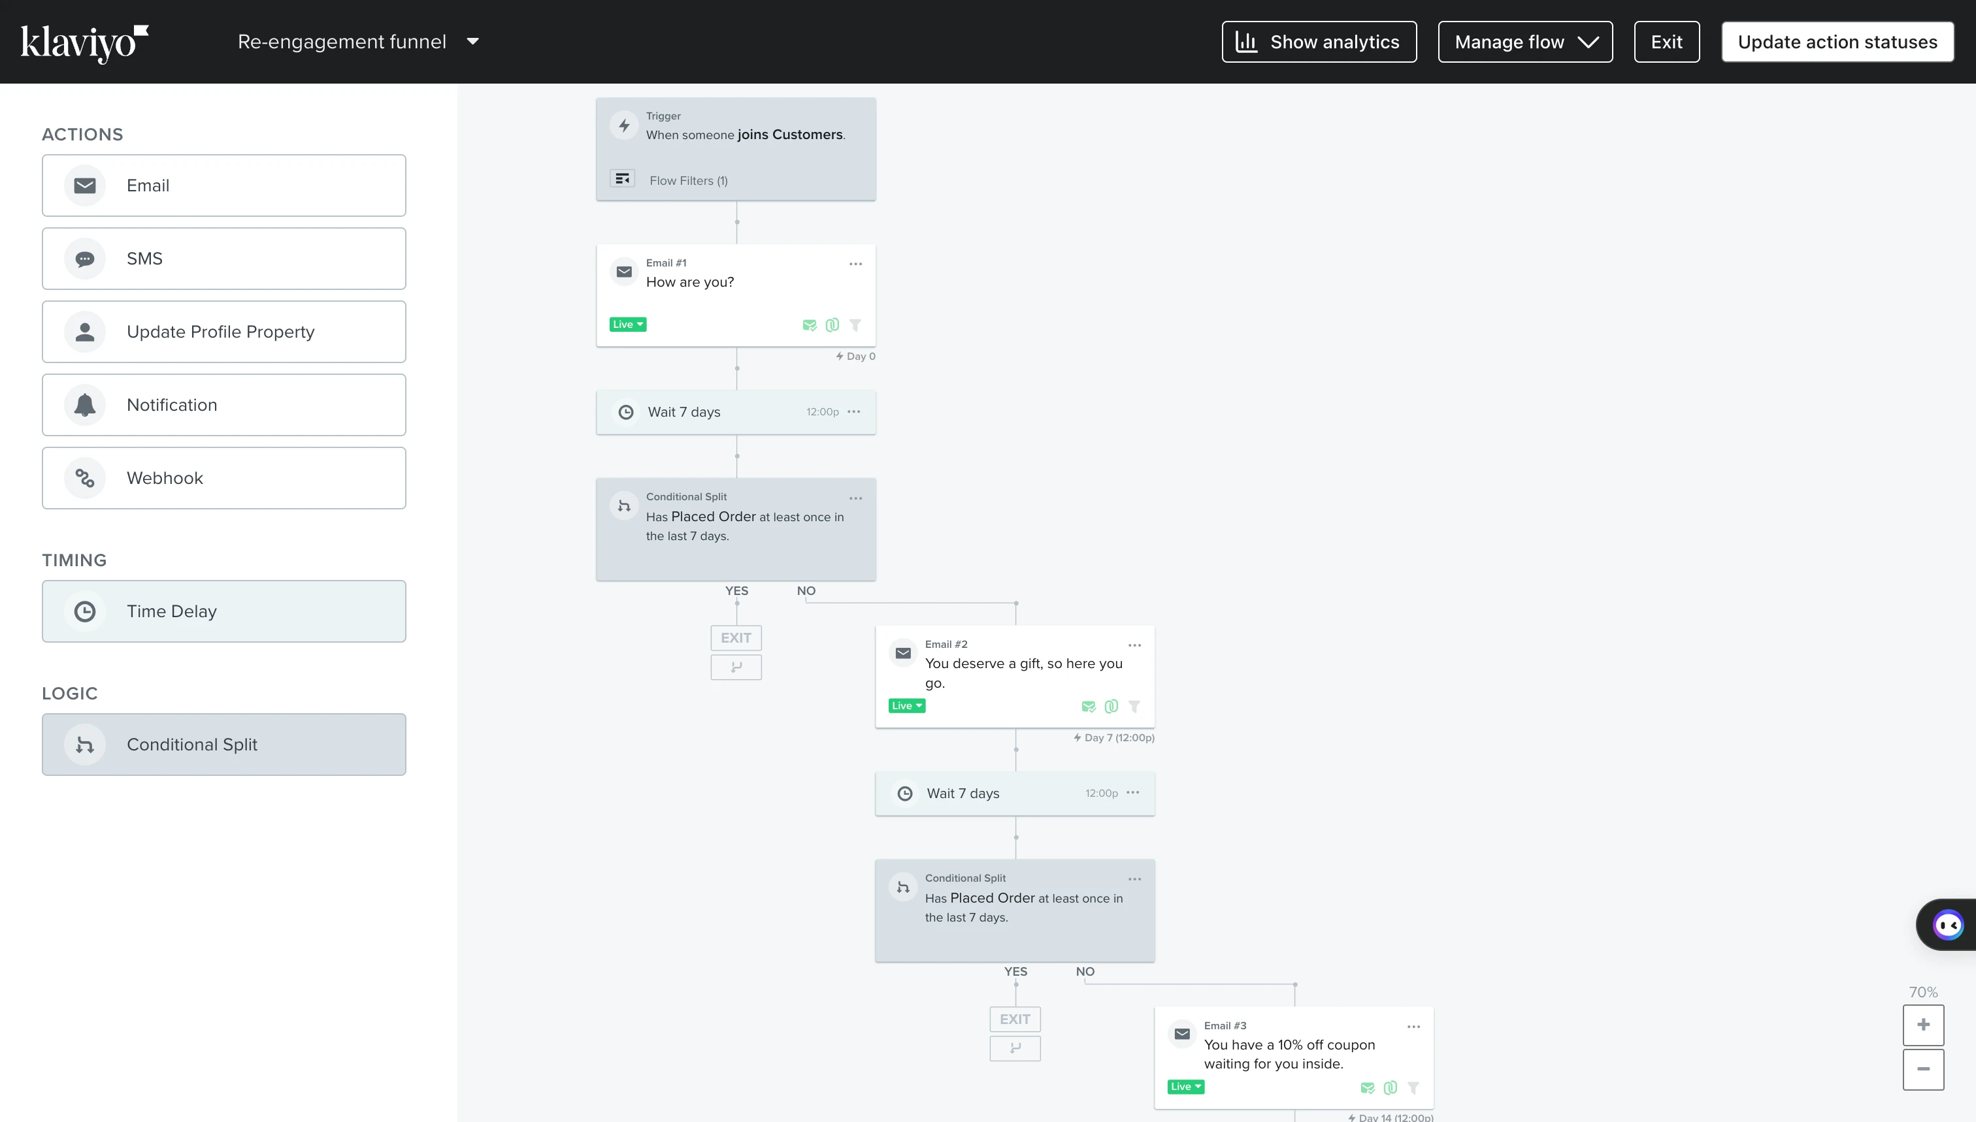Zoom out the canvas with minus button

click(x=1924, y=1070)
